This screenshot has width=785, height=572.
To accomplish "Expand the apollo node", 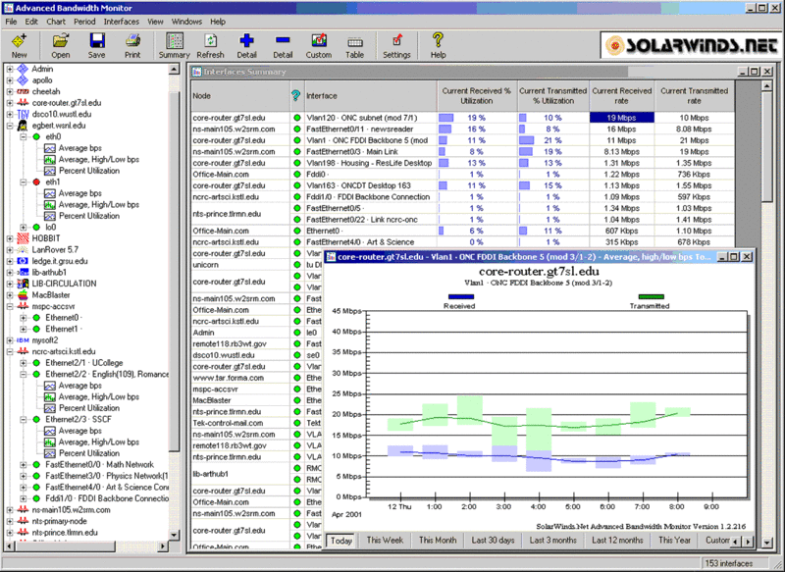I will pyautogui.click(x=10, y=80).
